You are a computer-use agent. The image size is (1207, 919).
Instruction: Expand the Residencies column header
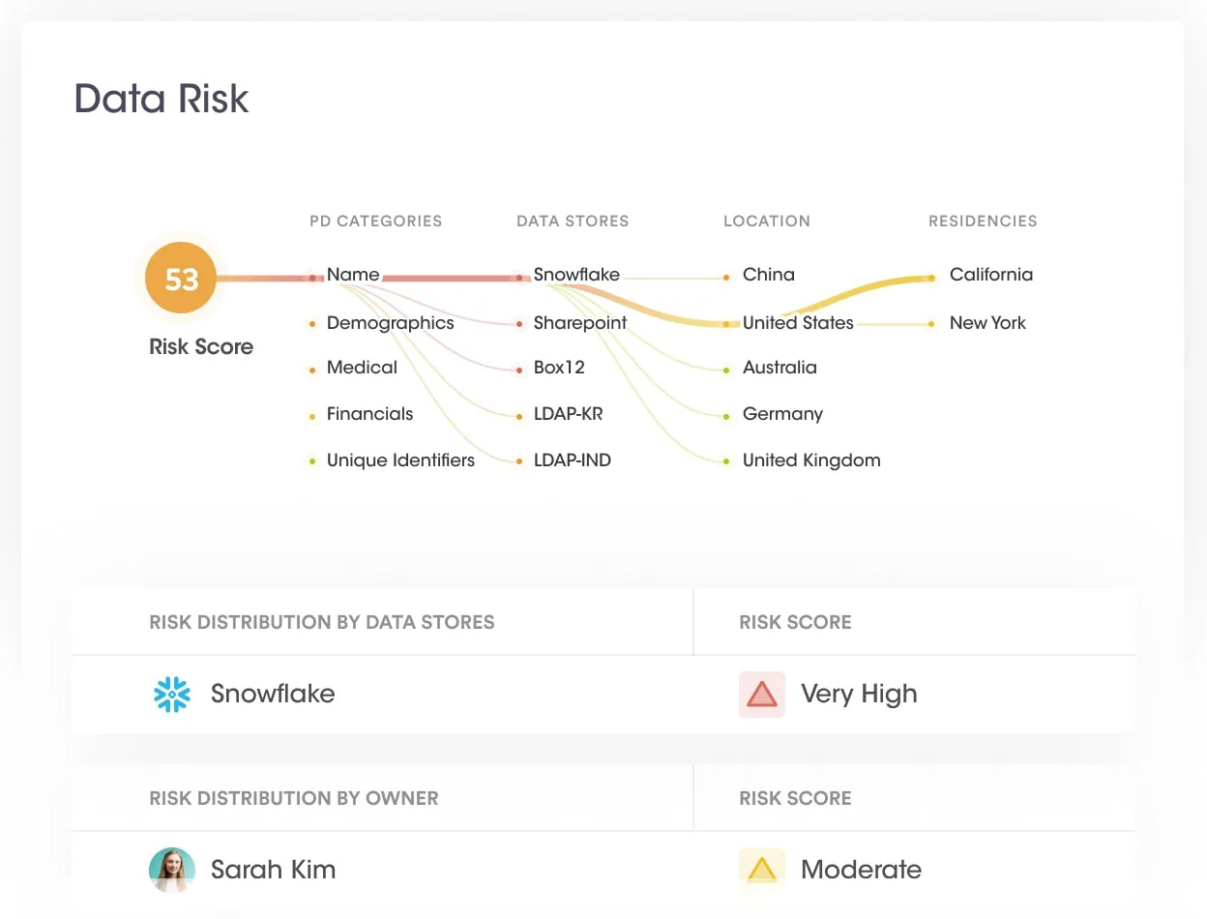pyautogui.click(x=983, y=221)
